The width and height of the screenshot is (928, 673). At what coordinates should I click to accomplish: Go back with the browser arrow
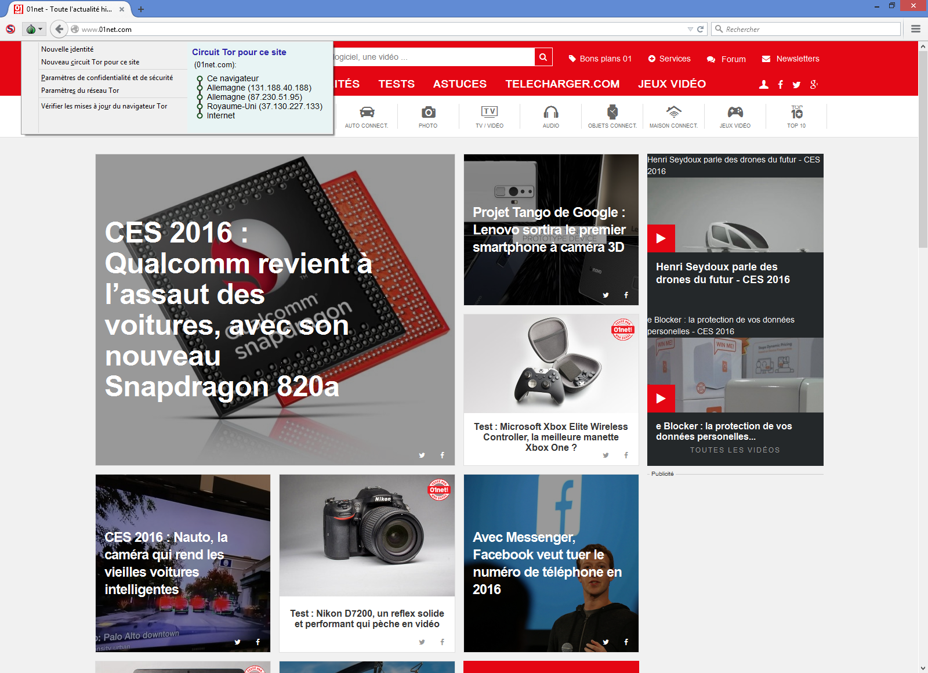click(x=59, y=29)
